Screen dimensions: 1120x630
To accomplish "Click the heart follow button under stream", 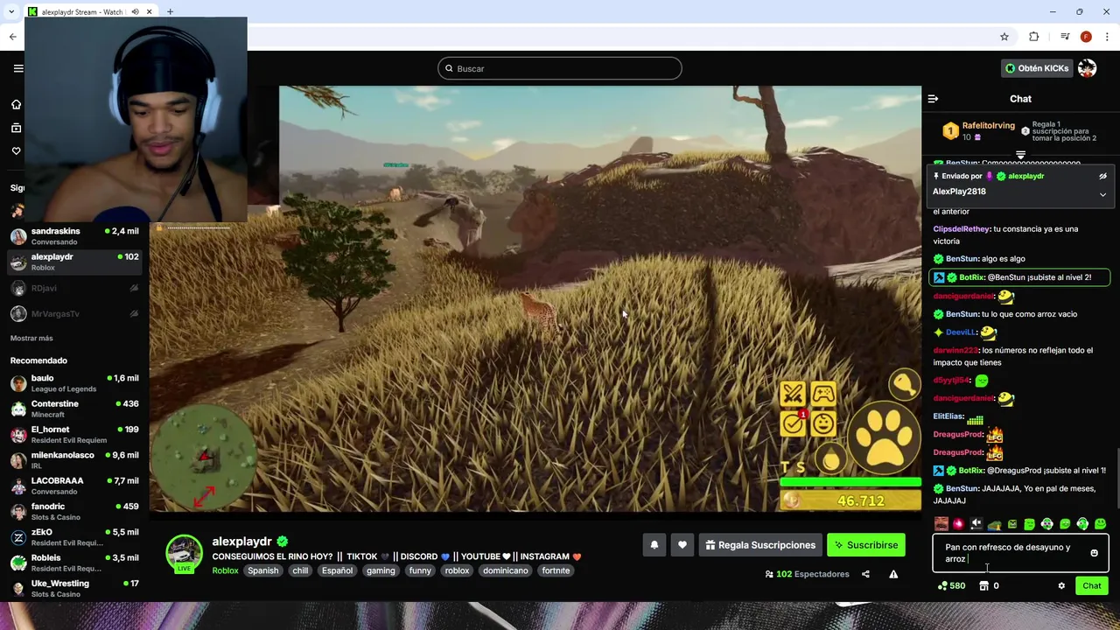I will 682,545.
